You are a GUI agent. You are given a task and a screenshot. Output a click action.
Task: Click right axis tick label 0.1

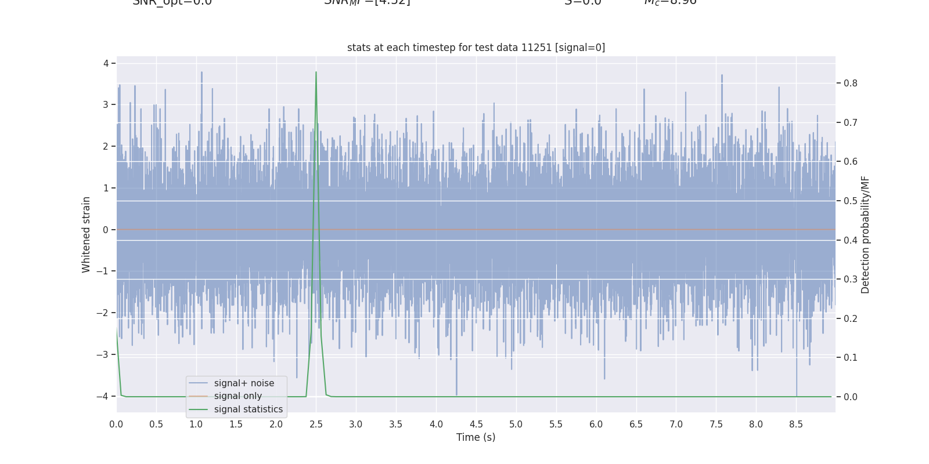(x=851, y=357)
